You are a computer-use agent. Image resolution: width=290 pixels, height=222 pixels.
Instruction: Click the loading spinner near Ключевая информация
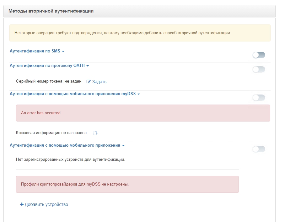pos(95,133)
